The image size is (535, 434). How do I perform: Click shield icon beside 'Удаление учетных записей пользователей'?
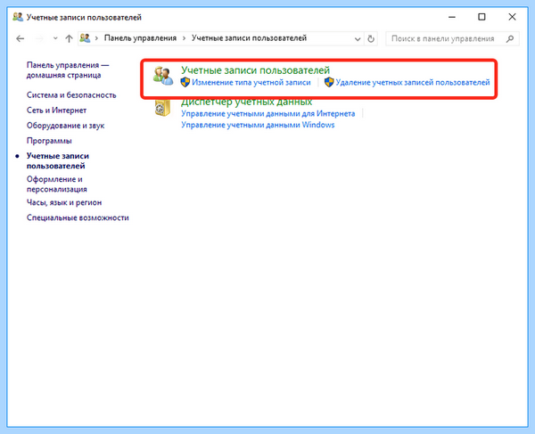point(329,82)
